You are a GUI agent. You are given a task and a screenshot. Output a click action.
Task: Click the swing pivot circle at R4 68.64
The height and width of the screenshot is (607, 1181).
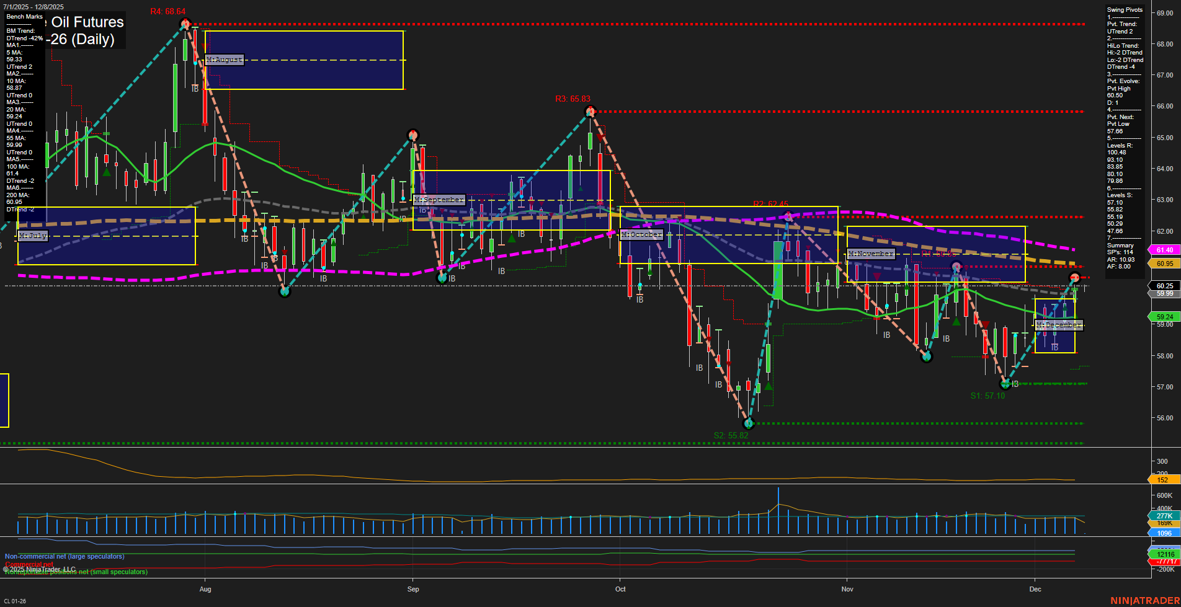coord(184,23)
